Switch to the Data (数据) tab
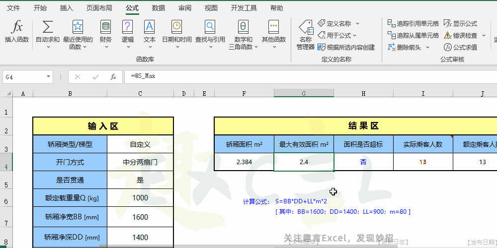 158,8
